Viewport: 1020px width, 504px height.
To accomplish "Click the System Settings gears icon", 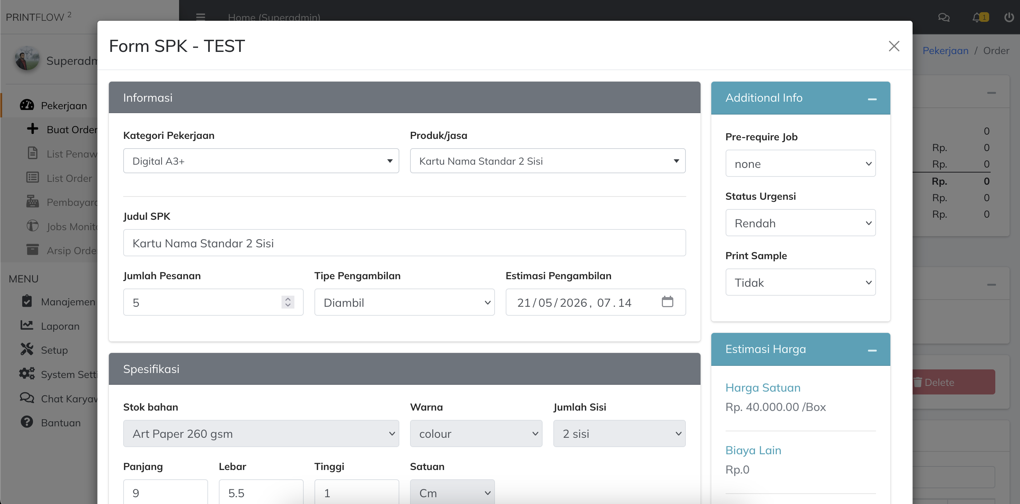I will pyautogui.click(x=27, y=373).
